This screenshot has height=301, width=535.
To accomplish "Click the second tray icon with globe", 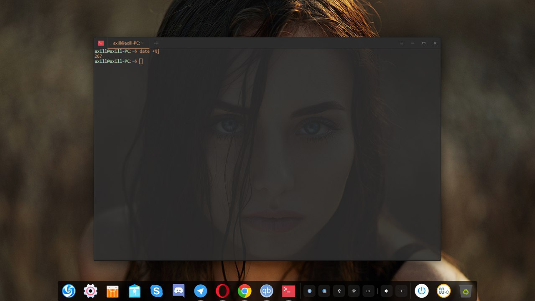I will [x=324, y=291].
